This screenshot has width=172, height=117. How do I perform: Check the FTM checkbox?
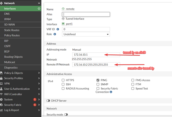133,84
